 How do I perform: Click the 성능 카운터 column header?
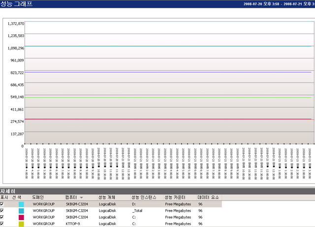coord(175,198)
